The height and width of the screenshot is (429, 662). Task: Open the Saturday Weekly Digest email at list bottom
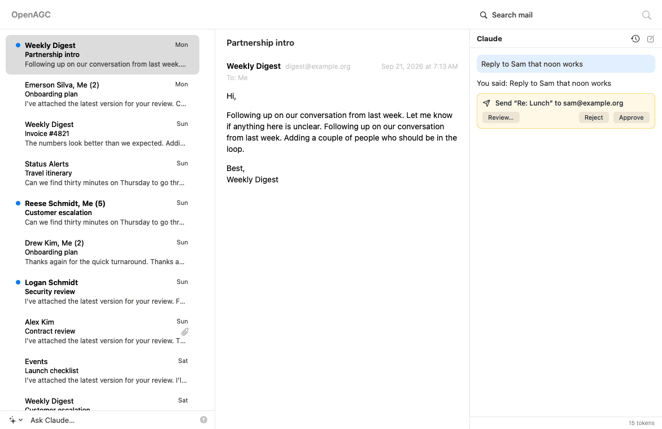coord(103,402)
